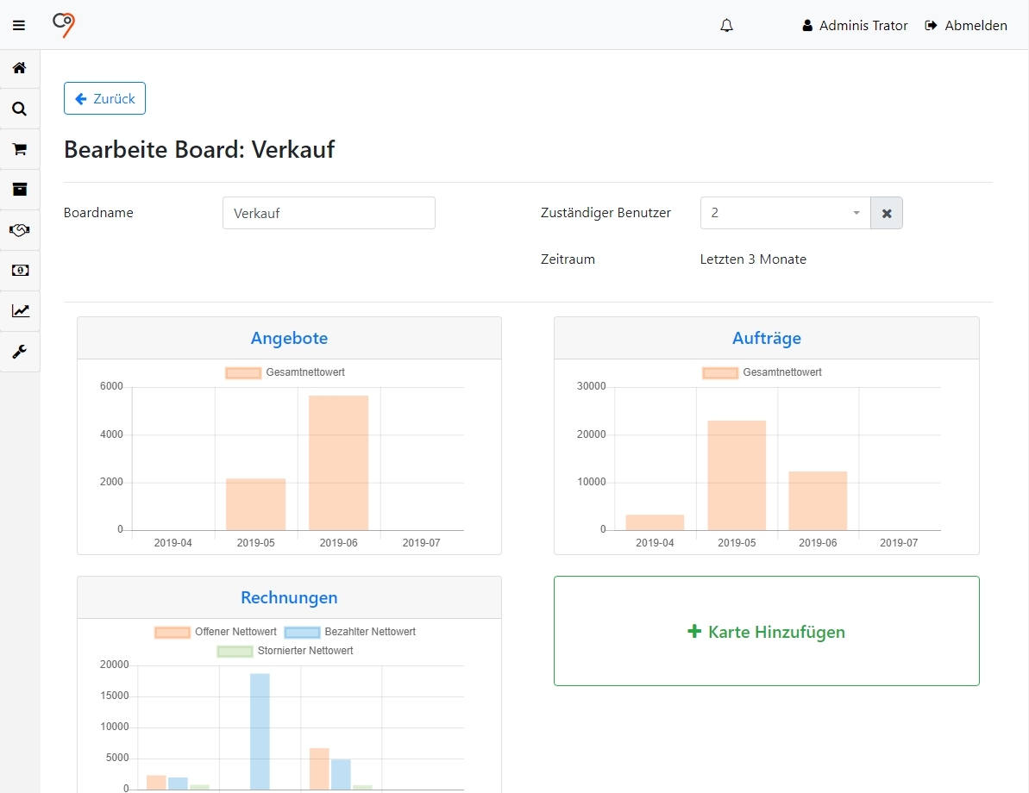The image size is (1029, 793).
Task: Click the Boardname input field
Action: coord(329,213)
